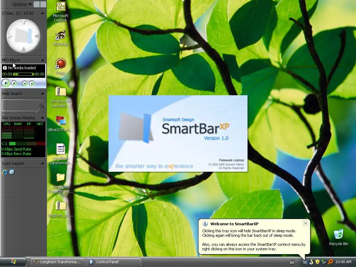Skip to next track in MP3 Player
This screenshot has width=356, height=267.
click(x=32, y=83)
